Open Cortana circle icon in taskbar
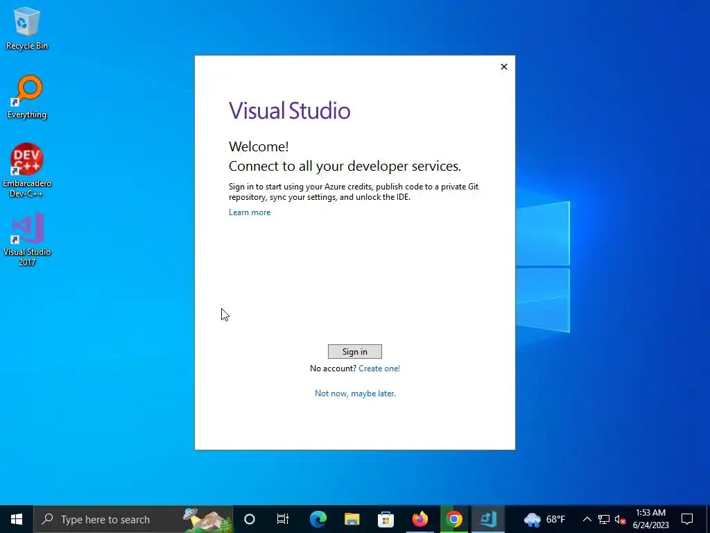The width and height of the screenshot is (710, 533). pyautogui.click(x=250, y=519)
